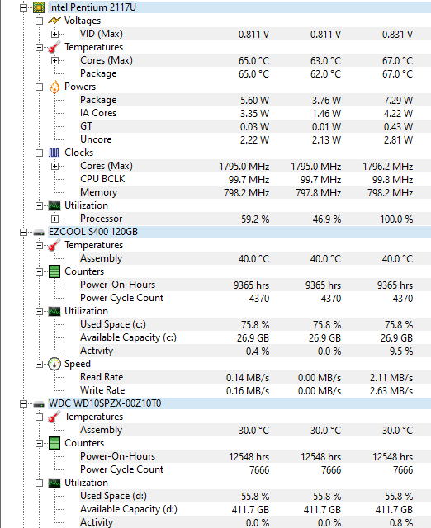Collapse the Intel Pentium 2117U node
This screenshot has width=431, height=528.
(x=23, y=7)
